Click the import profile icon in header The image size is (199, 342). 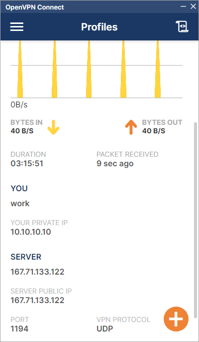(x=182, y=26)
